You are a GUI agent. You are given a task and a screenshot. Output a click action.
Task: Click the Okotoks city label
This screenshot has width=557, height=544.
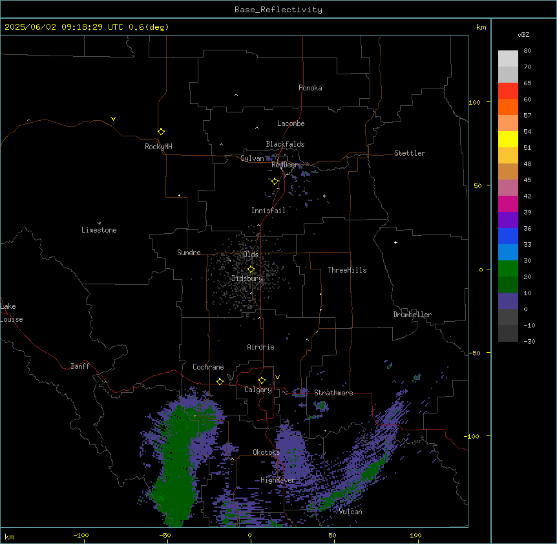point(266,452)
